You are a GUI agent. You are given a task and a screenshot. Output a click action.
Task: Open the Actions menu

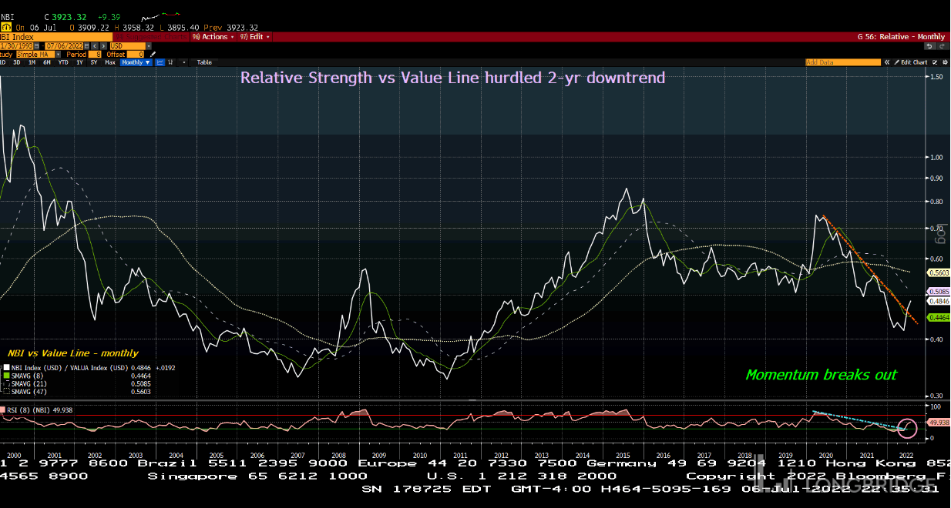pos(213,37)
